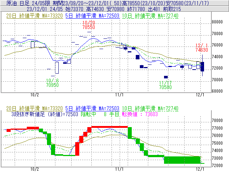Click the 終71780 close value in header
The height and width of the screenshot is (174, 229).
[136, 9]
